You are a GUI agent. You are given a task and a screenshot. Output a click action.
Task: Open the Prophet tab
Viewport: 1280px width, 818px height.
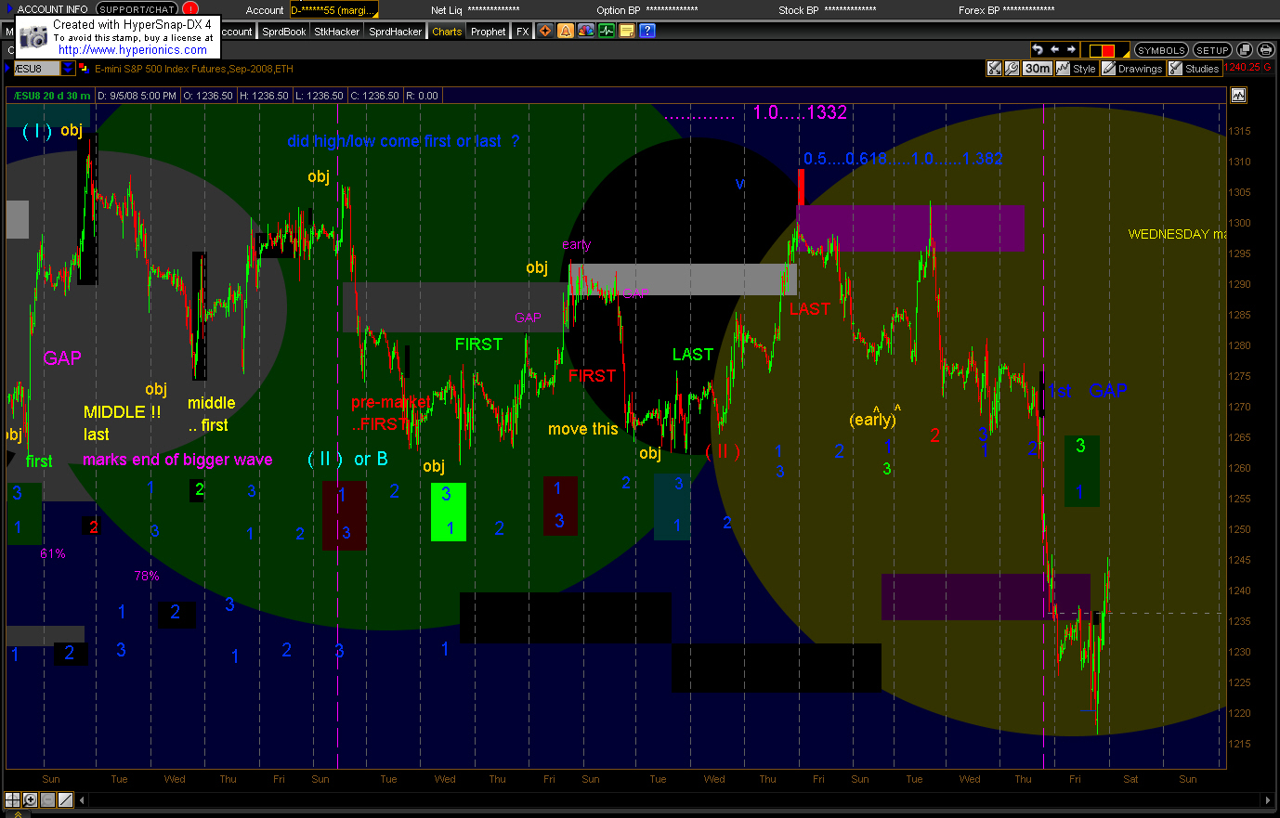click(489, 32)
